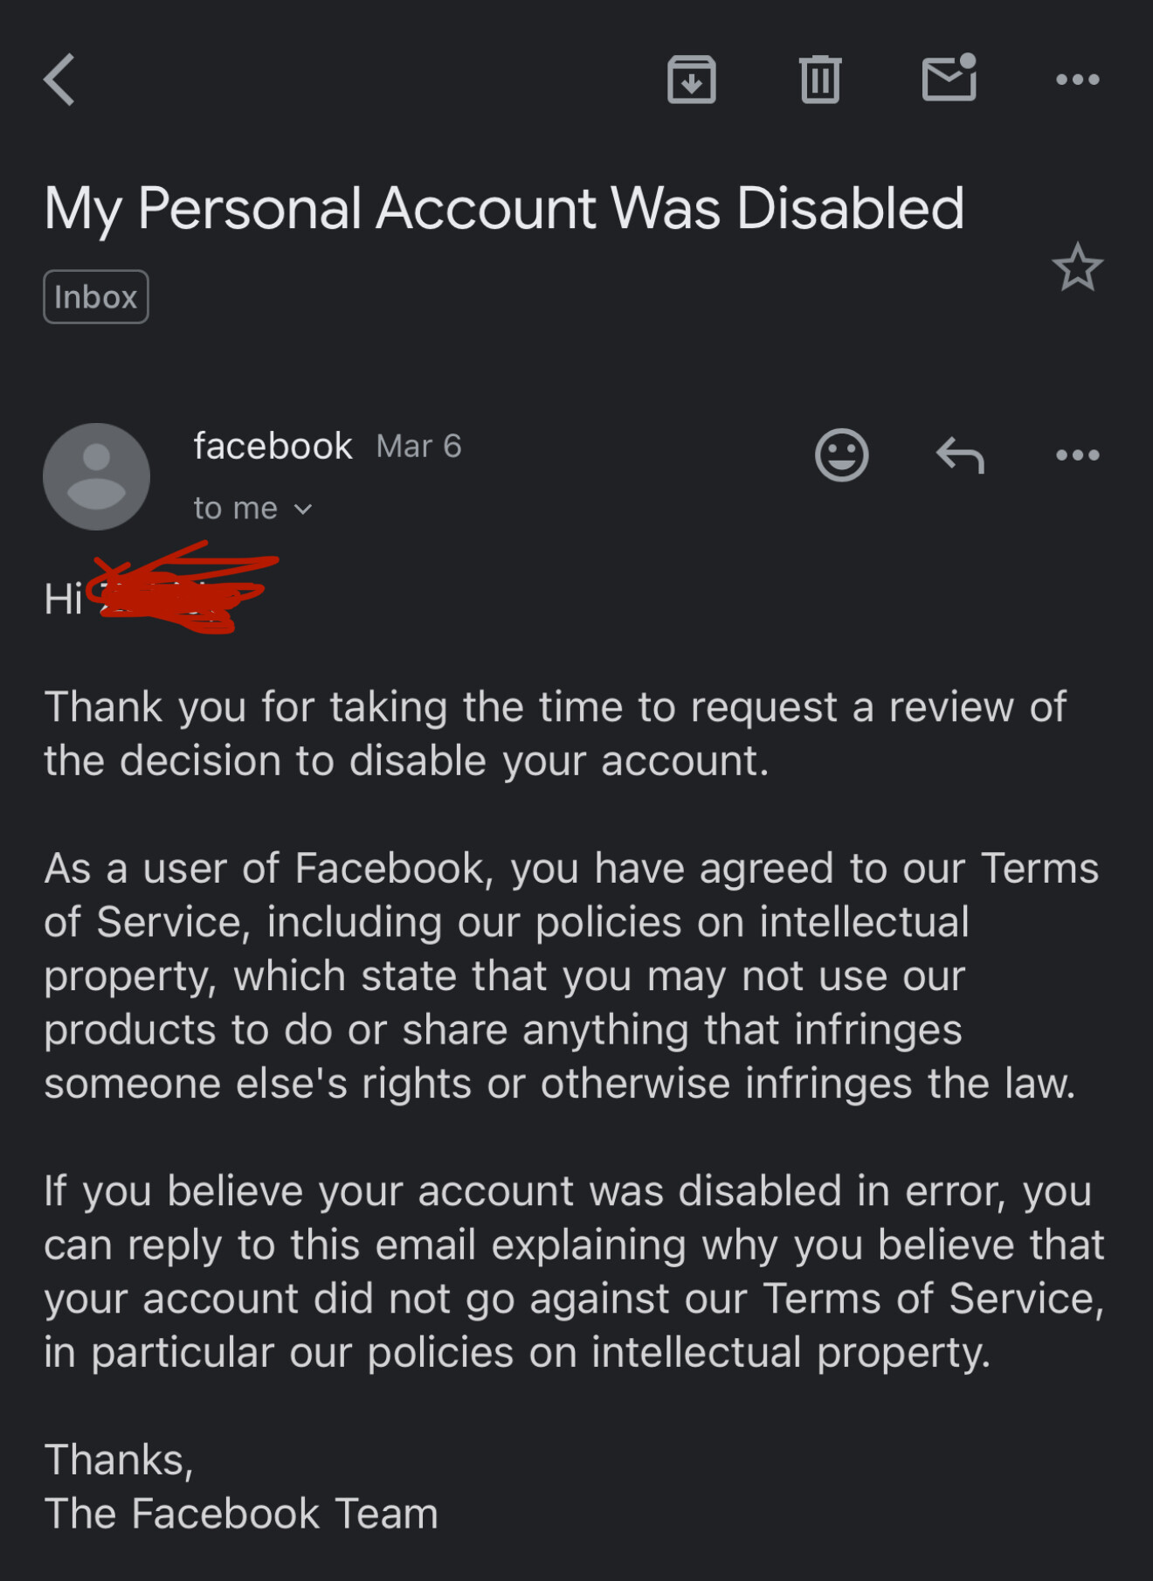Tap the email subject "My Personal Account Was Disabled"

tap(504, 209)
